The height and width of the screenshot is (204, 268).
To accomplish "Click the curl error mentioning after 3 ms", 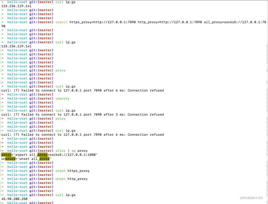I will [x=82, y=115].
